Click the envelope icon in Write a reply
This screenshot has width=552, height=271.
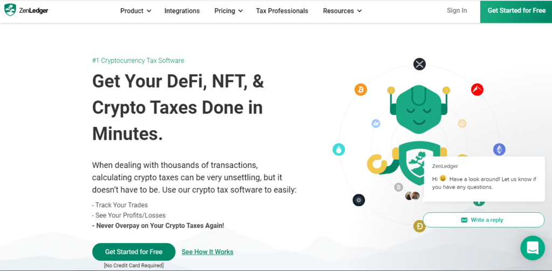(464, 220)
